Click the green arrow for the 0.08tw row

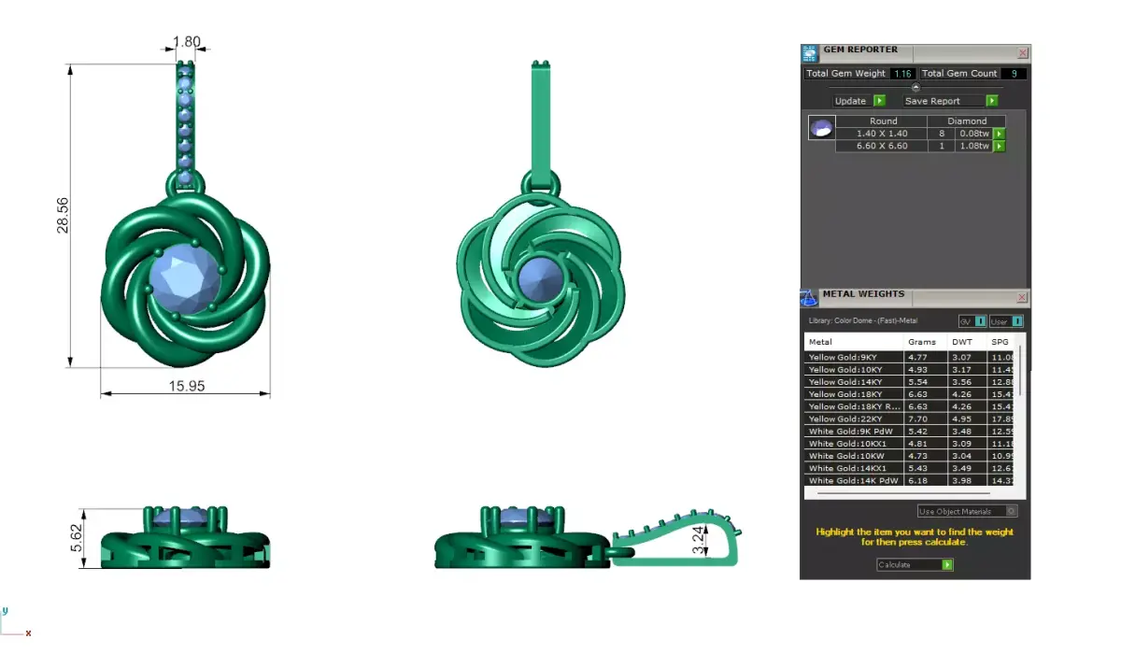coord(999,134)
